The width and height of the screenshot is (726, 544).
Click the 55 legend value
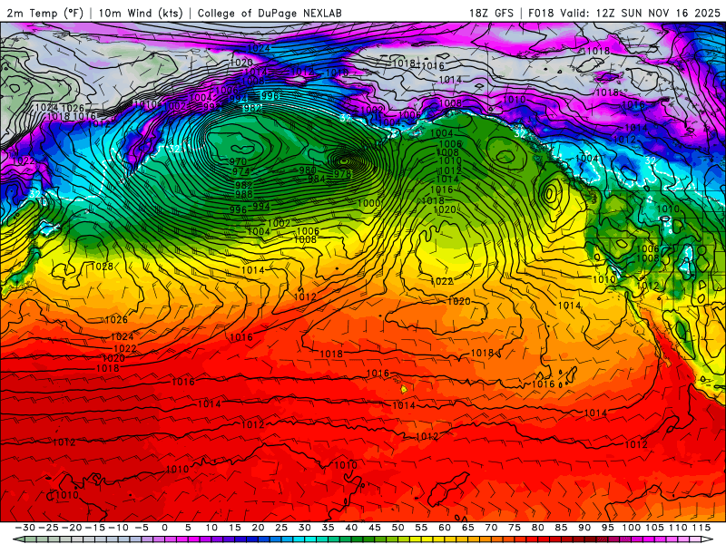pos(421,528)
